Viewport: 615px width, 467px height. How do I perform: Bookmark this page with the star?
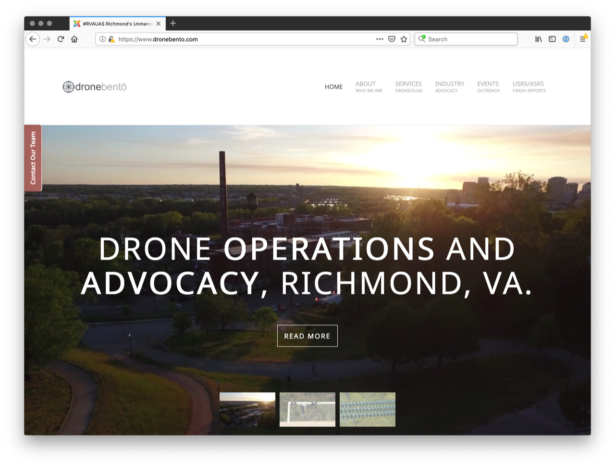[x=404, y=39]
